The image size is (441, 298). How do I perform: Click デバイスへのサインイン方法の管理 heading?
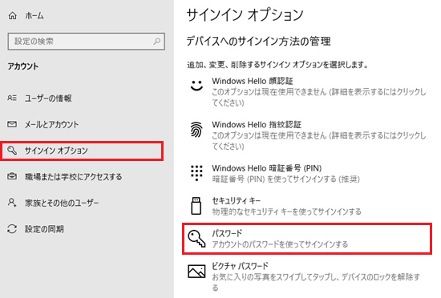[258, 42]
